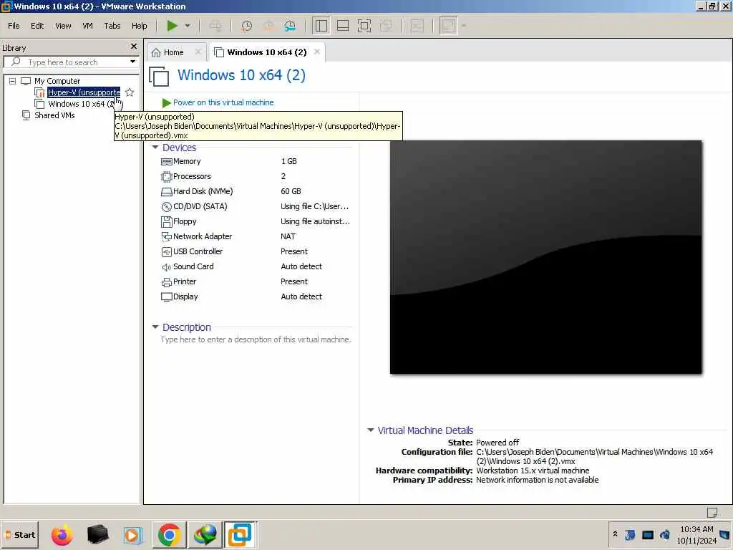Open Google Chrome from the taskbar
This screenshot has width=733, height=550.
point(169,534)
